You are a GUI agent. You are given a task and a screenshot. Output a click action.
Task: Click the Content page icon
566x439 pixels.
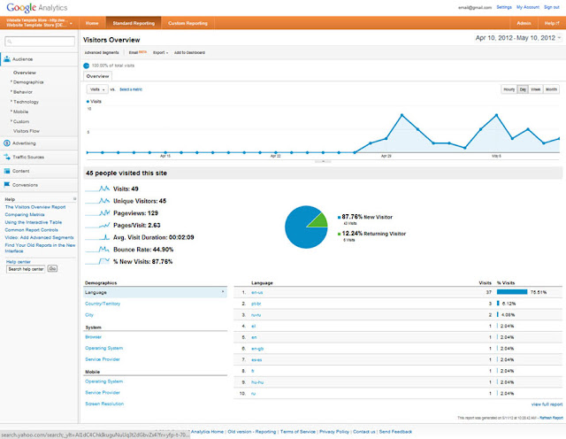[7, 171]
